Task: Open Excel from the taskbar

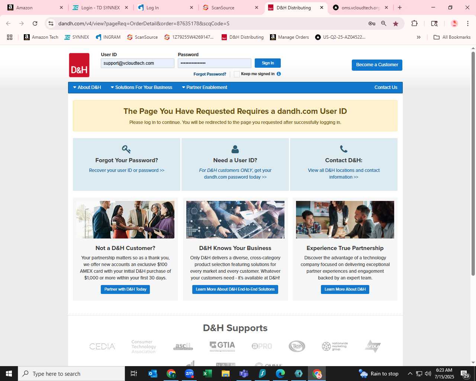Action: coord(208,374)
